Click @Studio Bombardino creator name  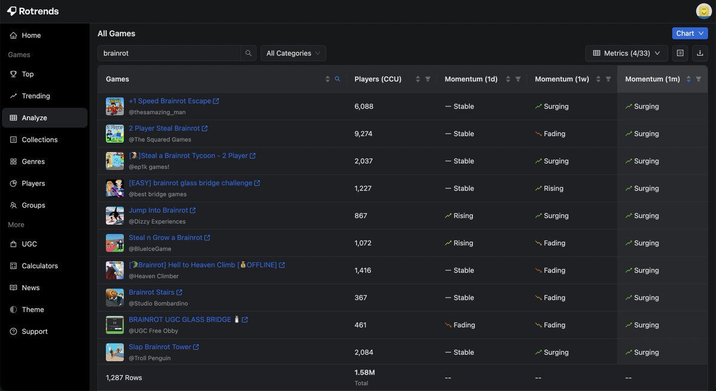158,303
